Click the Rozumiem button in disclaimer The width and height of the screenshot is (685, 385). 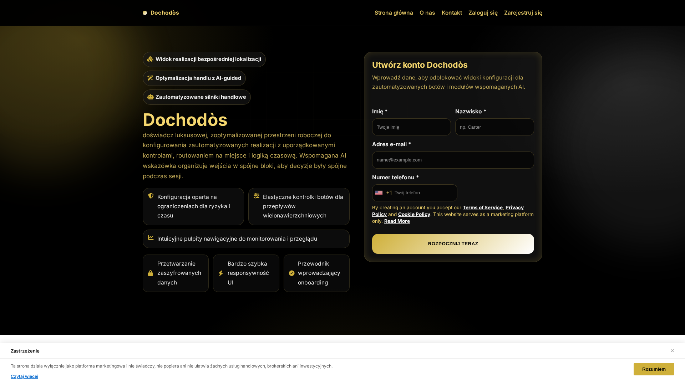tap(654, 369)
